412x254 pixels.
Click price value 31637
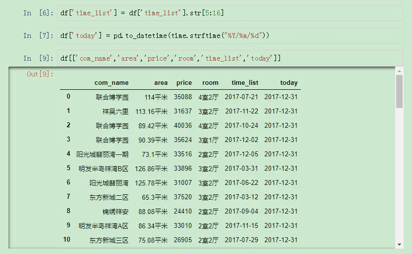[183, 111]
